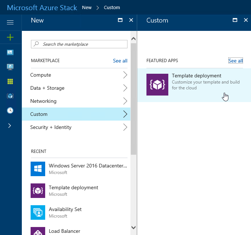Click featured Template deployment purple icon
Screen dimensions: 251x235
click(157, 85)
